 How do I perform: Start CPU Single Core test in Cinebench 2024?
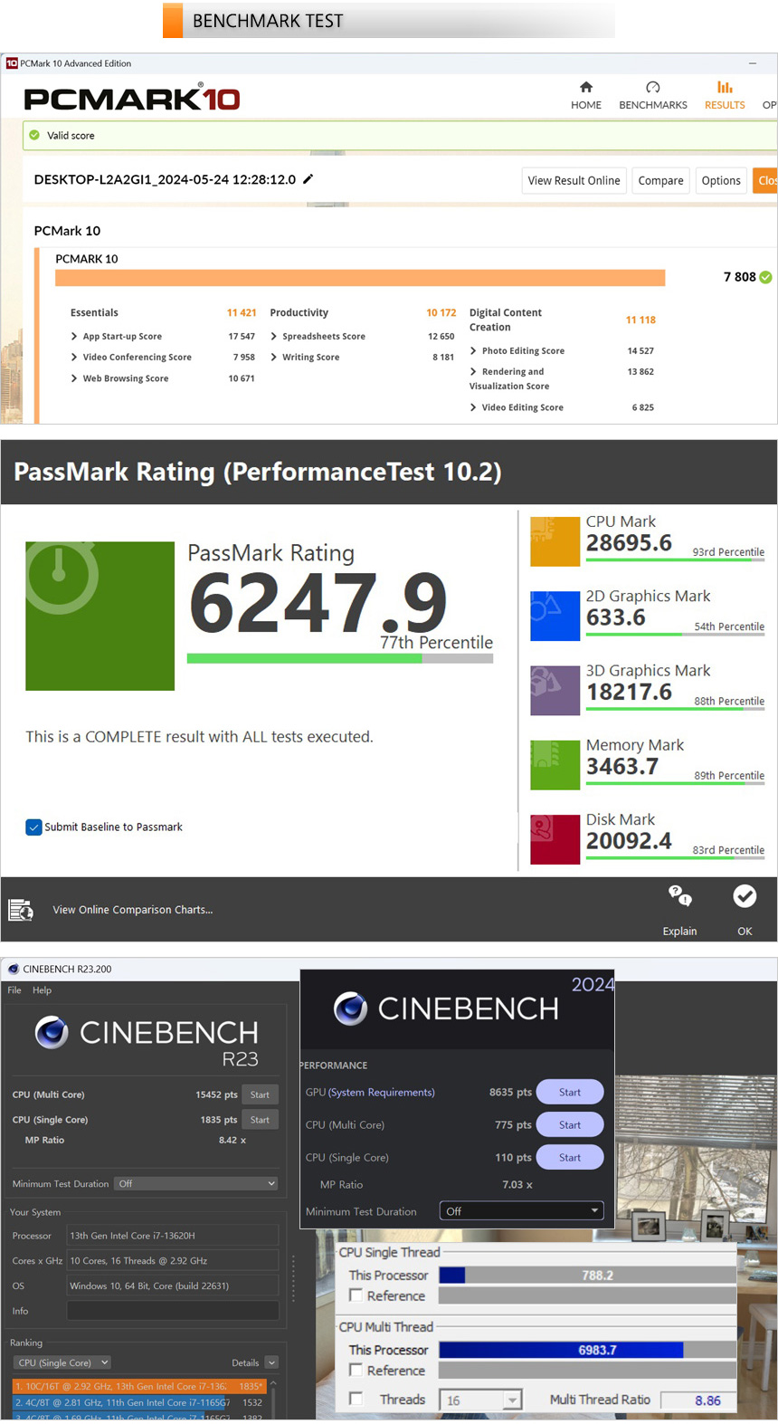tap(570, 1157)
